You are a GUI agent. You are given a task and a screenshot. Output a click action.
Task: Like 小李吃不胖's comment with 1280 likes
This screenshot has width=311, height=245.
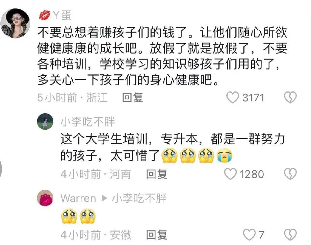point(230,174)
